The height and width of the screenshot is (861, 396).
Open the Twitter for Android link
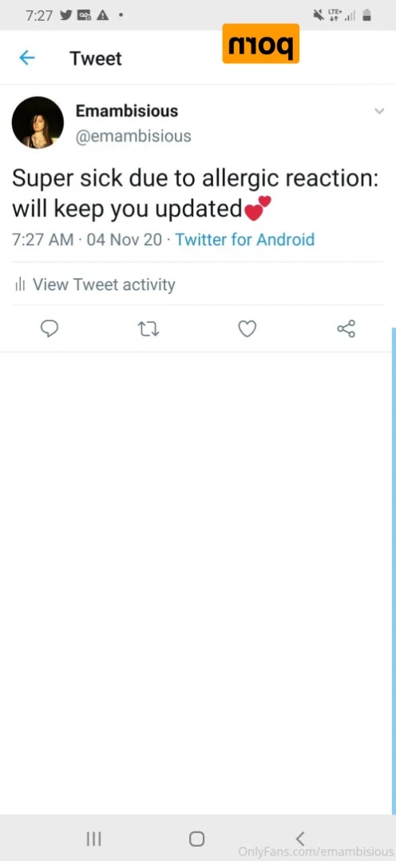point(244,239)
